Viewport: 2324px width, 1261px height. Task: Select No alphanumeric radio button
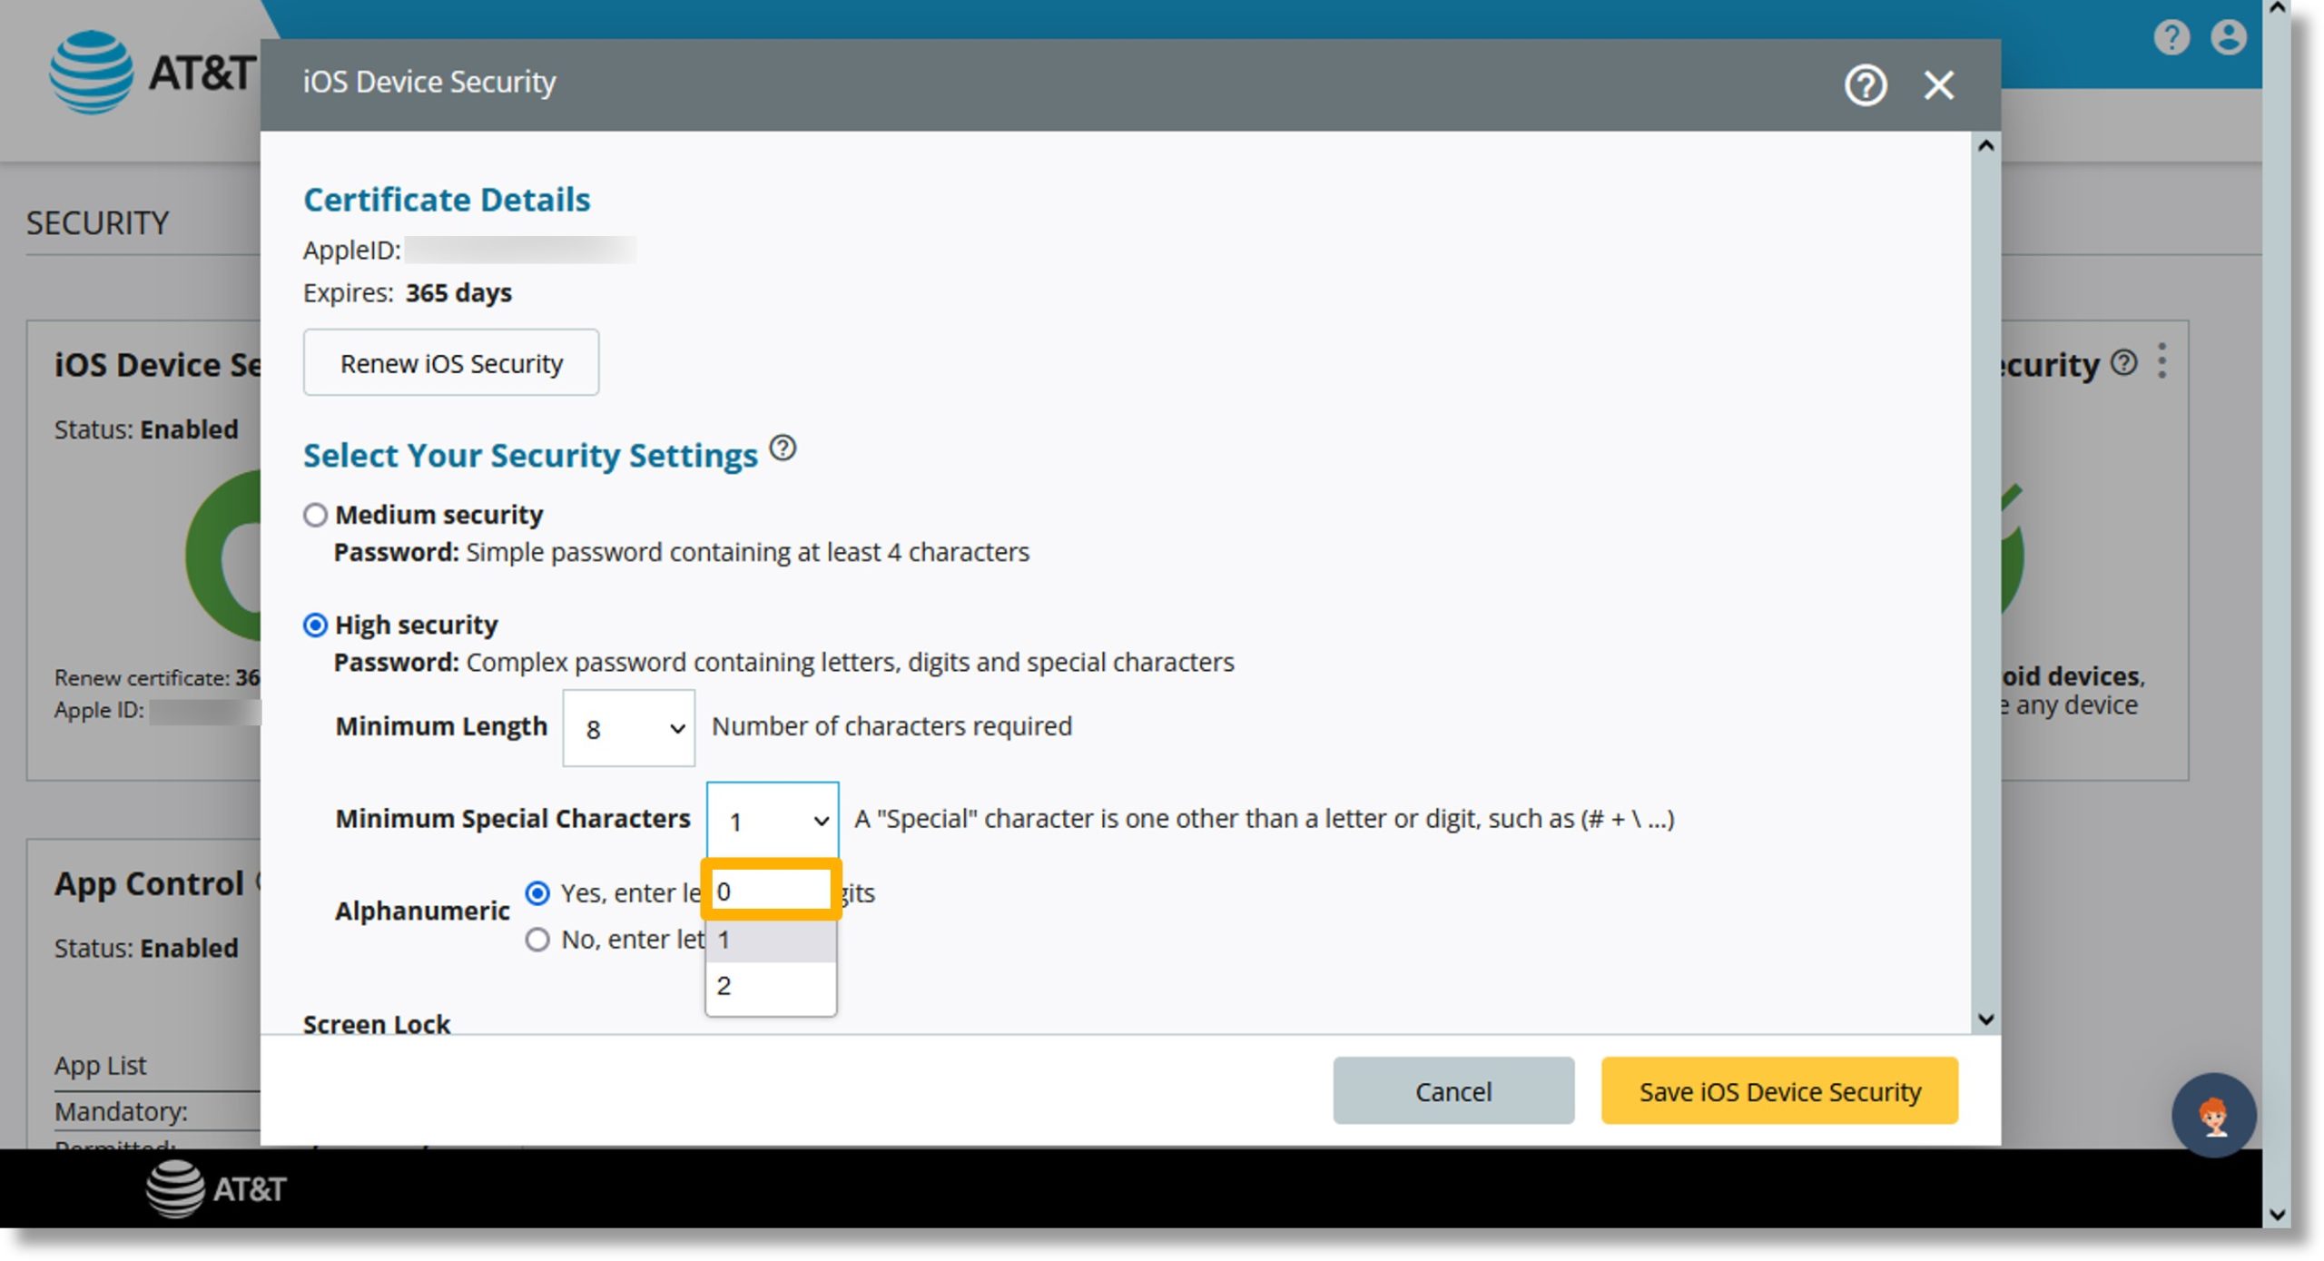coord(540,938)
